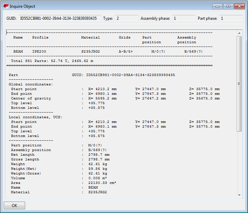Viewport: 248px width, 213px height.
Task: Maximize the Inquire Object window
Action: click(228, 6)
